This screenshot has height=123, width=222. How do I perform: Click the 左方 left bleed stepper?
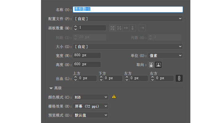tap(127, 78)
